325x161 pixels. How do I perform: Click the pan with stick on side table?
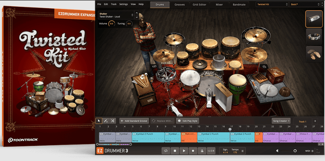pos(269,90)
